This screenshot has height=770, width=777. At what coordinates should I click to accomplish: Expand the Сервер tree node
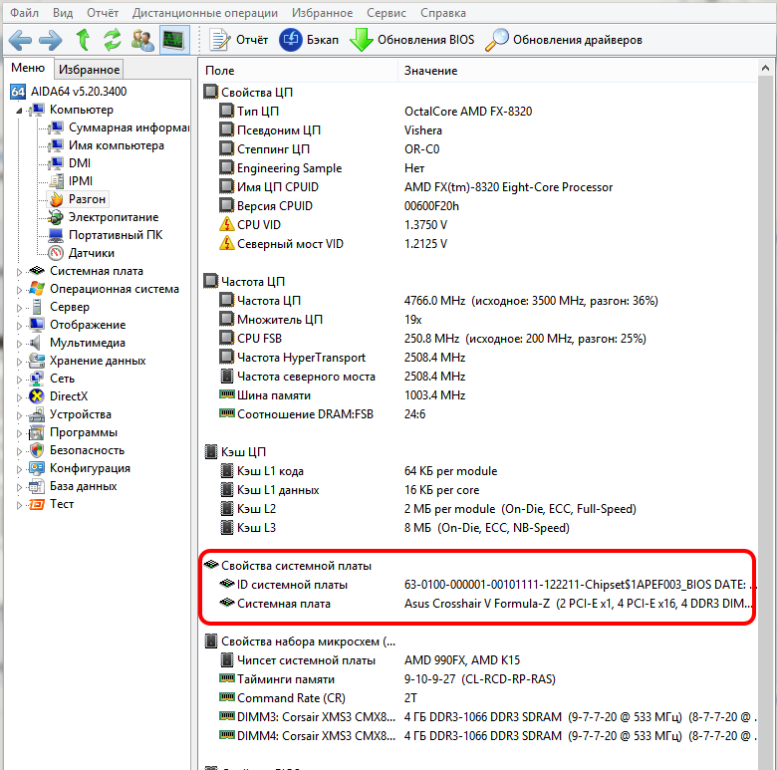(19, 307)
